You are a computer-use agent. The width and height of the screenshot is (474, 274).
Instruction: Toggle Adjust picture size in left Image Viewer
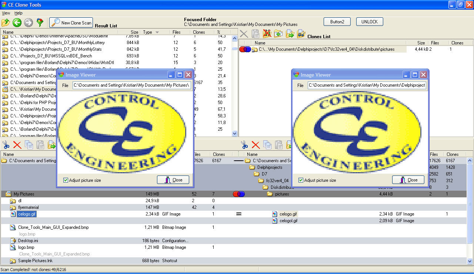(66, 180)
